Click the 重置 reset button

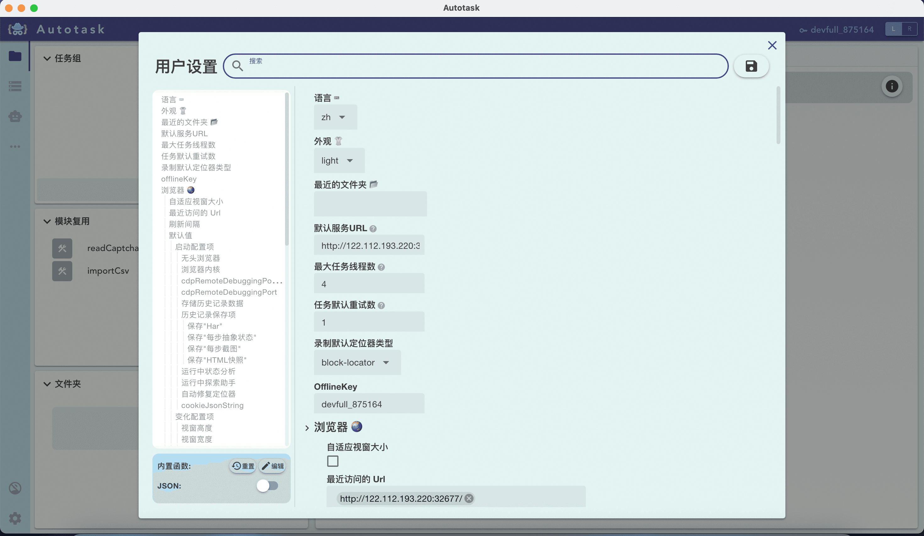(x=243, y=466)
